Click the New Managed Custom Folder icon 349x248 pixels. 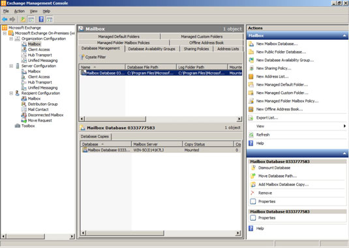tap(251, 93)
